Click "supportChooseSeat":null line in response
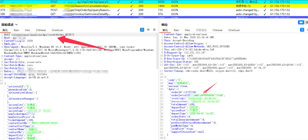The image size is (308, 140). click(187, 132)
